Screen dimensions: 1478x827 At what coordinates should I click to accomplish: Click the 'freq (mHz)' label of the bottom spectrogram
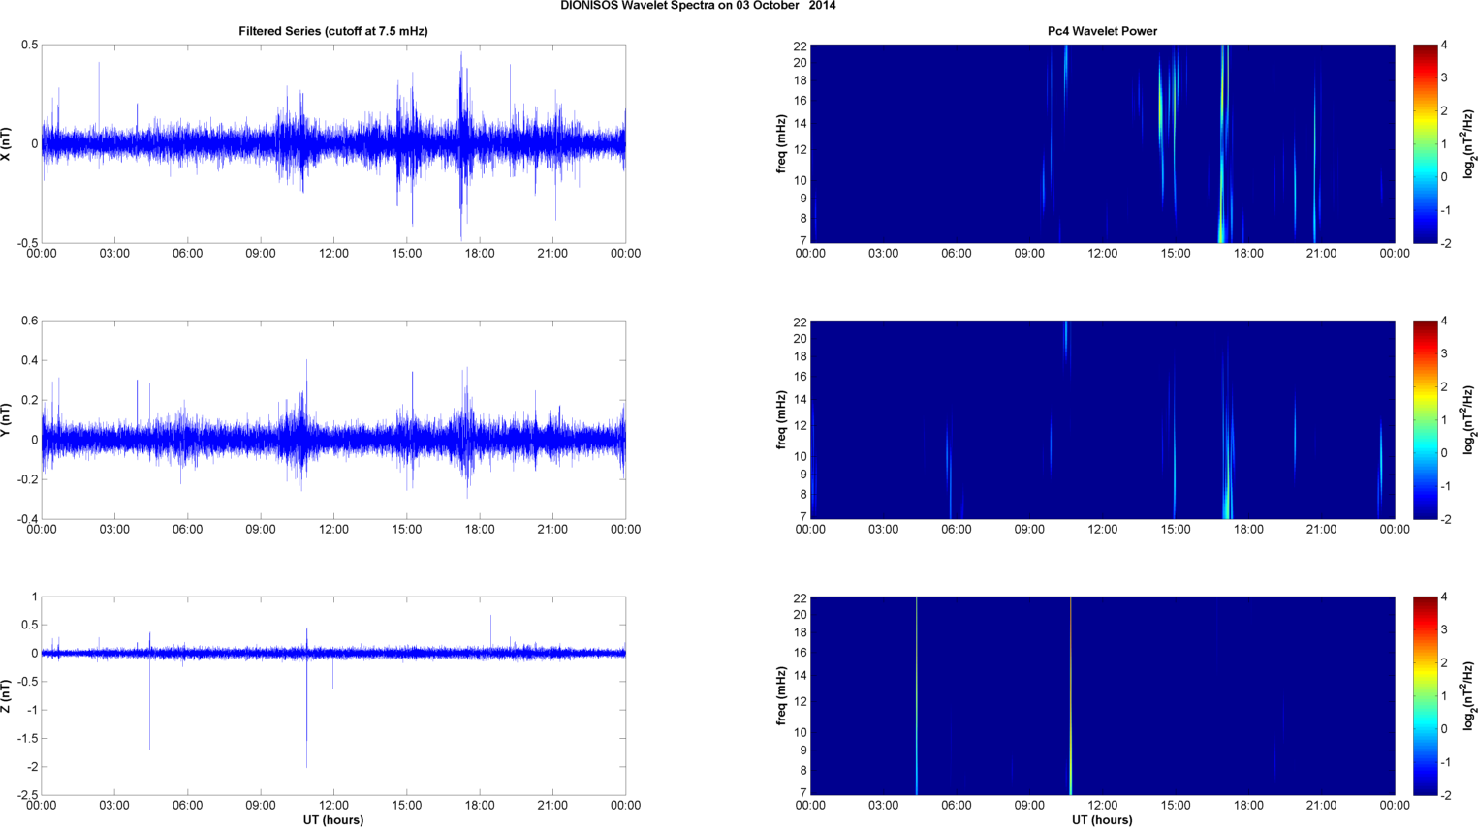tap(780, 696)
